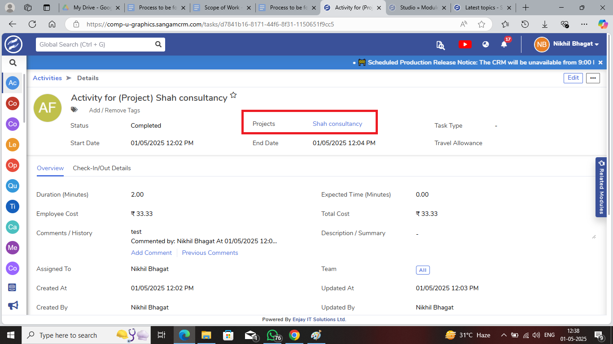Open the Edge tab actions menu
Image resolution: width=613 pixels, height=344 pixels.
(x=47, y=8)
